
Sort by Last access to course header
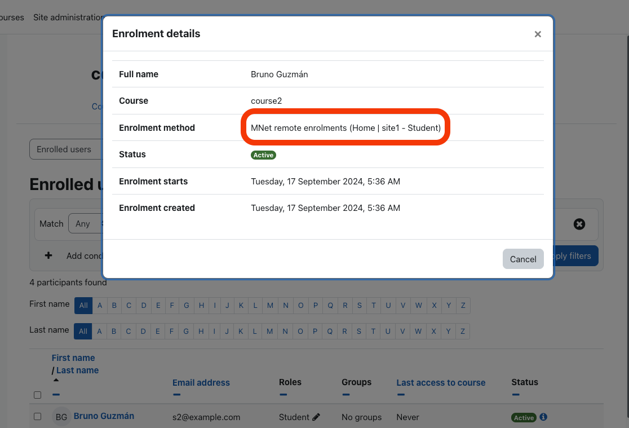(x=441, y=383)
